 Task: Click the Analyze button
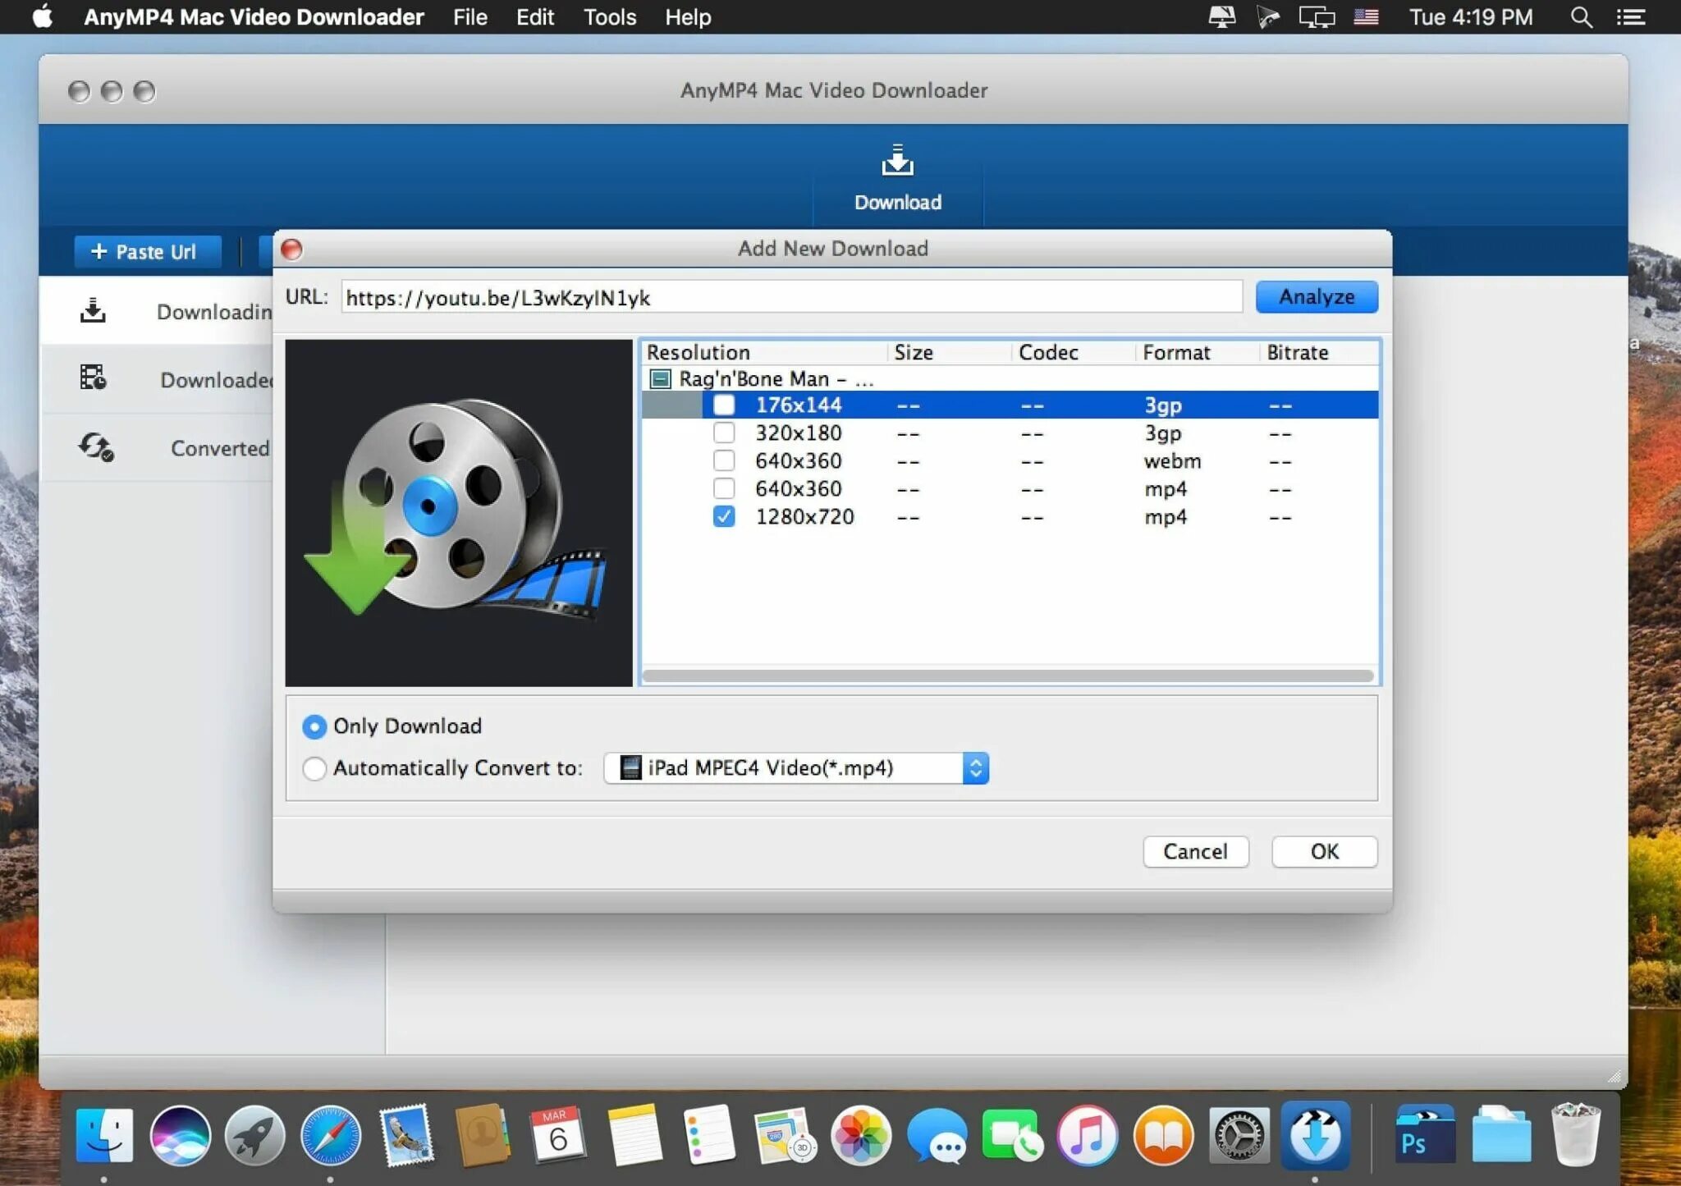point(1316,296)
